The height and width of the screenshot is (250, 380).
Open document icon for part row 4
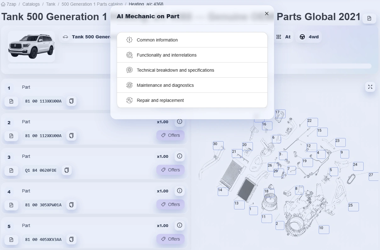pos(11,205)
